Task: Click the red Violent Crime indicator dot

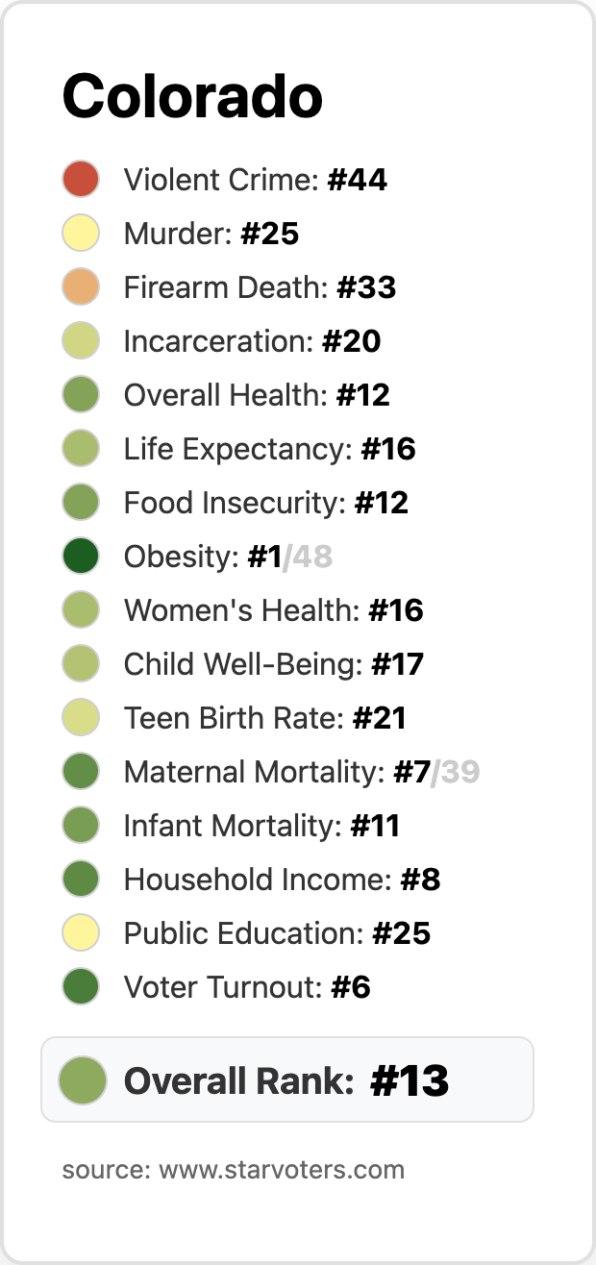Action: click(81, 180)
